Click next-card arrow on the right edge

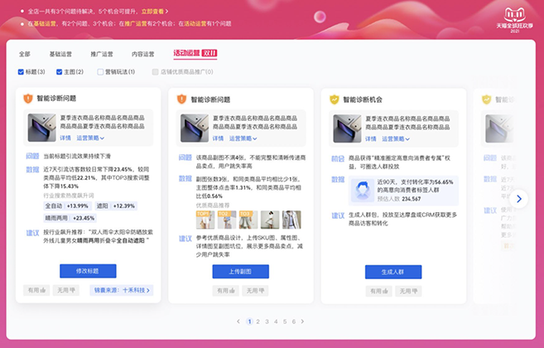point(519,199)
